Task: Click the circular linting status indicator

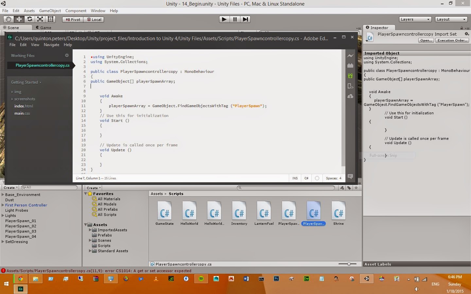Action: tap(317, 178)
